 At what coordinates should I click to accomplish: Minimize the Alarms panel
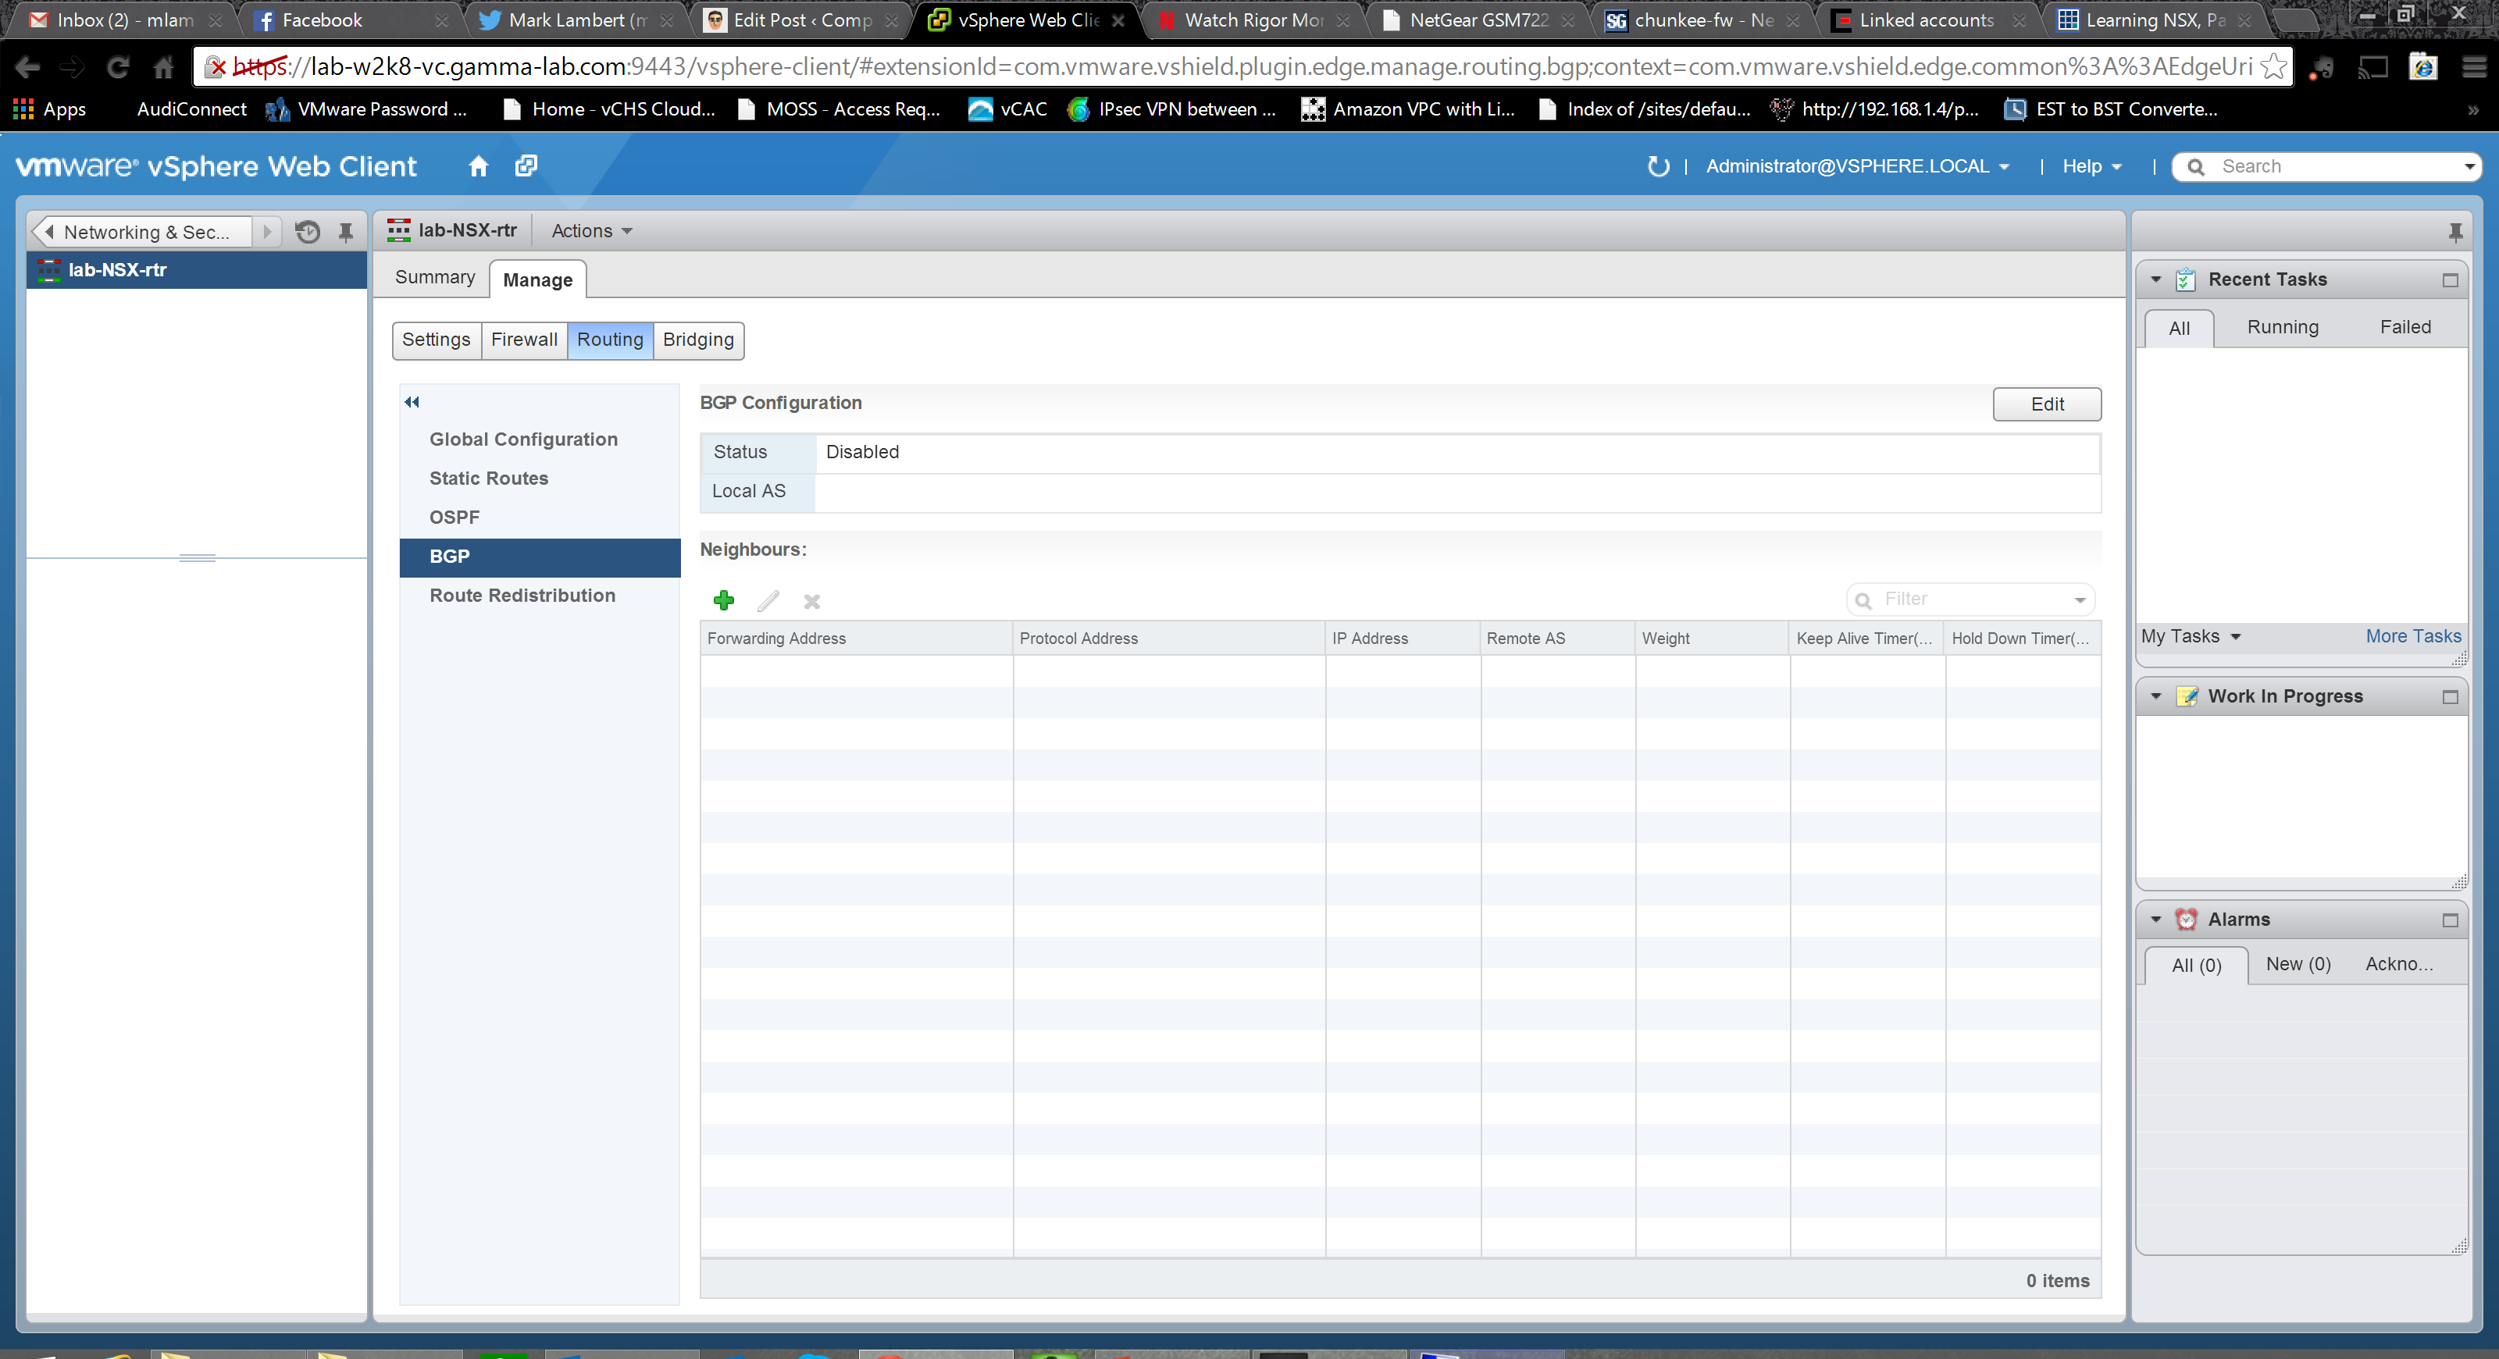click(x=2450, y=920)
